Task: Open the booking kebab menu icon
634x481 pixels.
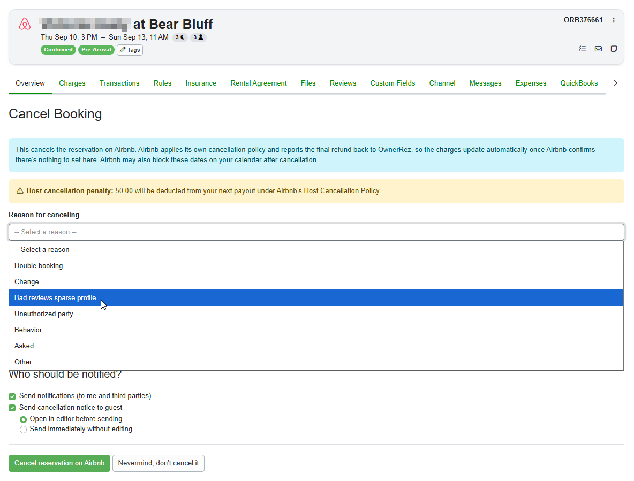Action: click(613, 20)
